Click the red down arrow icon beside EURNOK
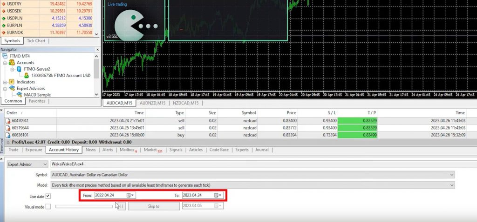The height and width of the screenshot is (222, 477). (4, 33)
